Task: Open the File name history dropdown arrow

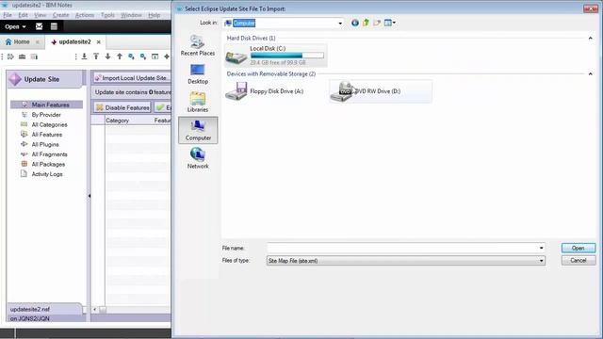Action: click(542, 248)
